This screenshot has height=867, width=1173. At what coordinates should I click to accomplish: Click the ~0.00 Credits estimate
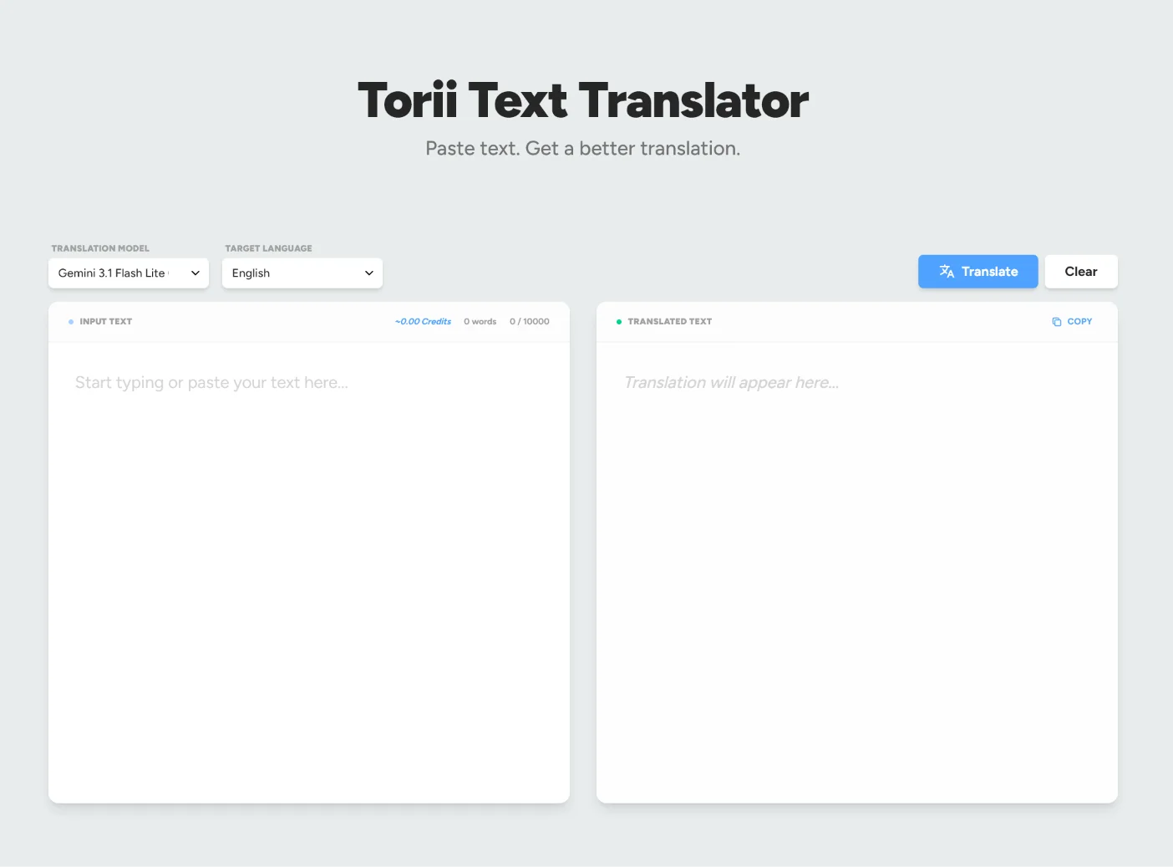tap(423, 322)
